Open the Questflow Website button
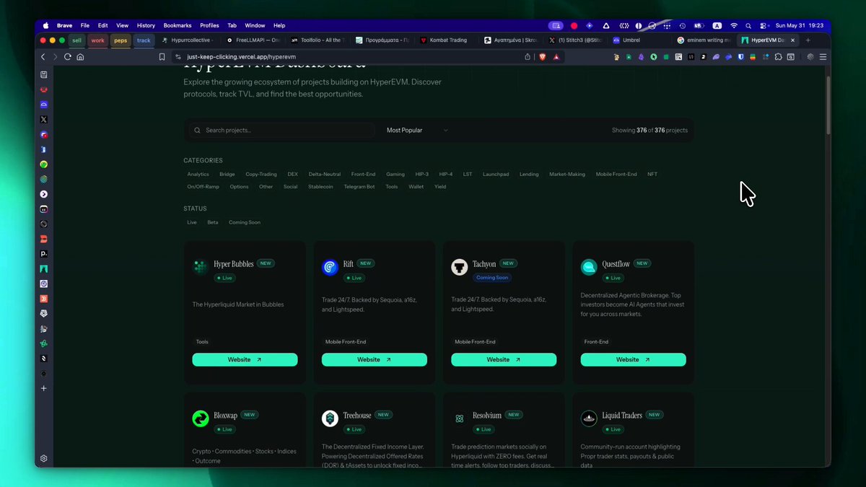This screenshot has width=866, height=487. click(634, 359)
